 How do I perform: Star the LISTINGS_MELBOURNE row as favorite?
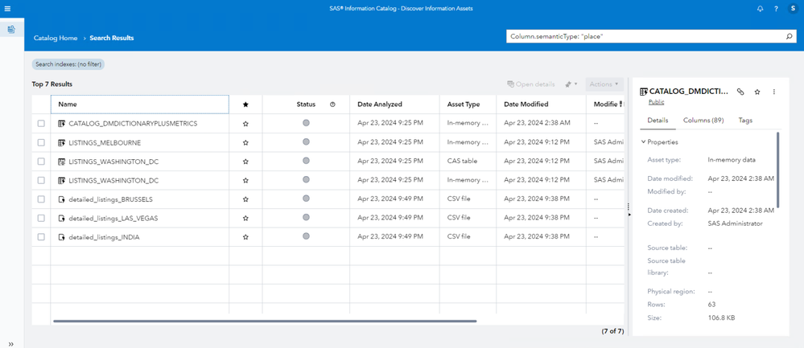coord(245,143)
